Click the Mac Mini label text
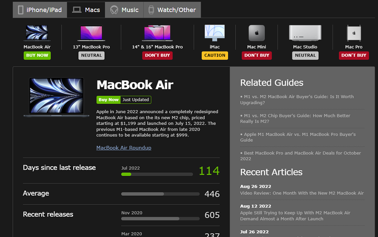The height and width of the screenshot is (237, 378). [x=257, y=47]
